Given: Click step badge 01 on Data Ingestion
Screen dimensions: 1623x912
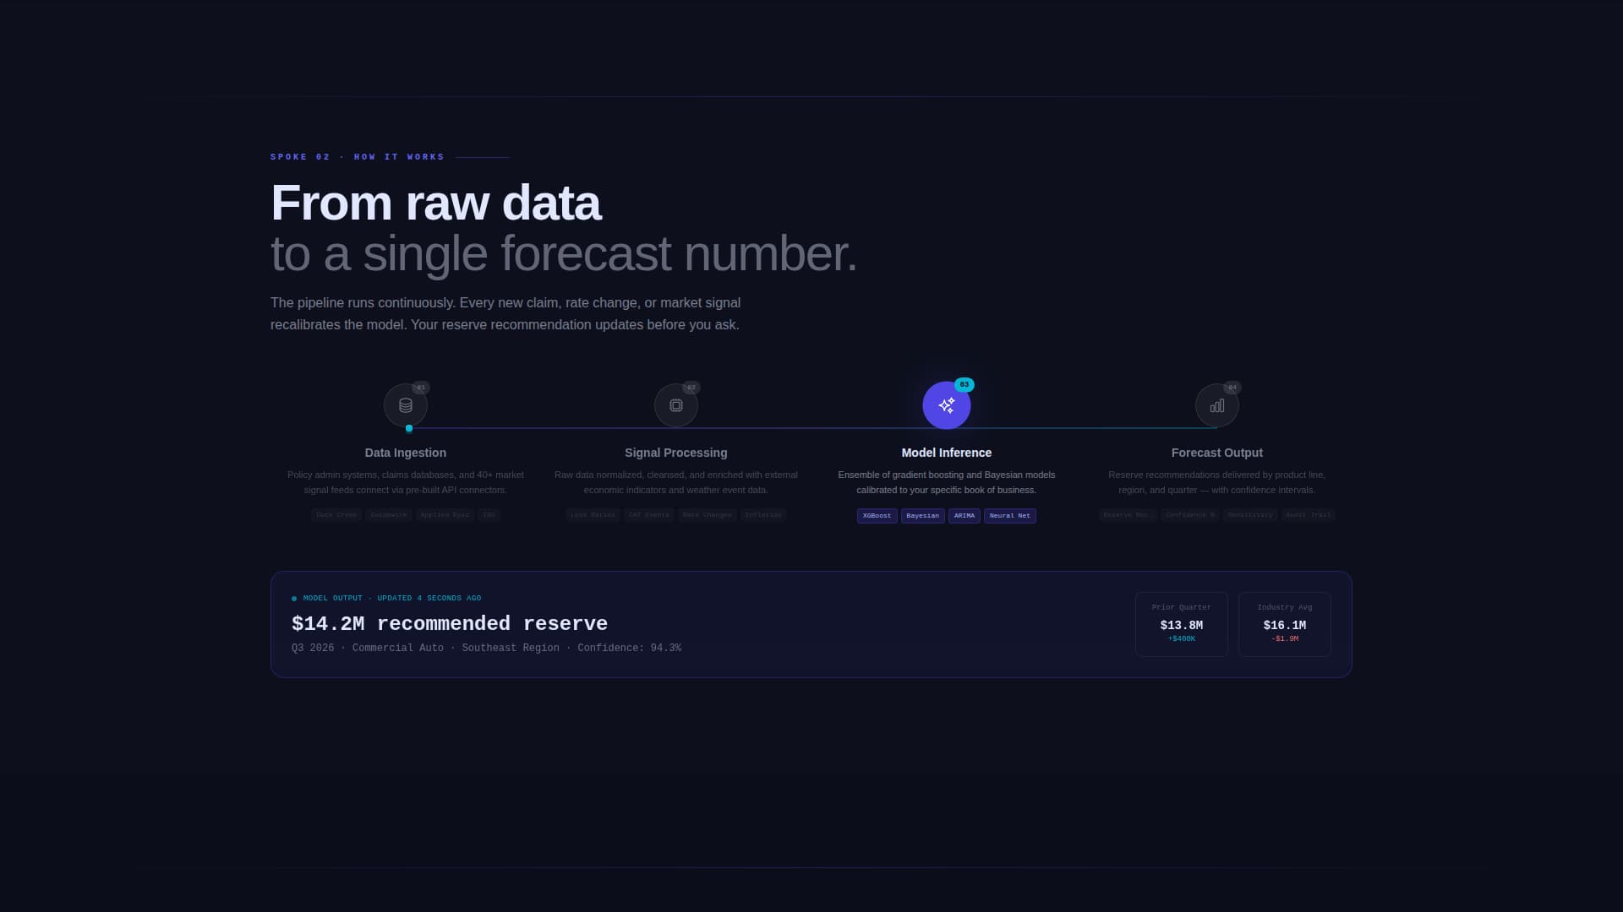Looking at the screenshot, I should [x=420, y=388].
